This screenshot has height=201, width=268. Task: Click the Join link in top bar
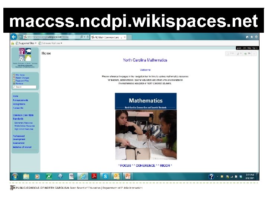coord(245,48)
